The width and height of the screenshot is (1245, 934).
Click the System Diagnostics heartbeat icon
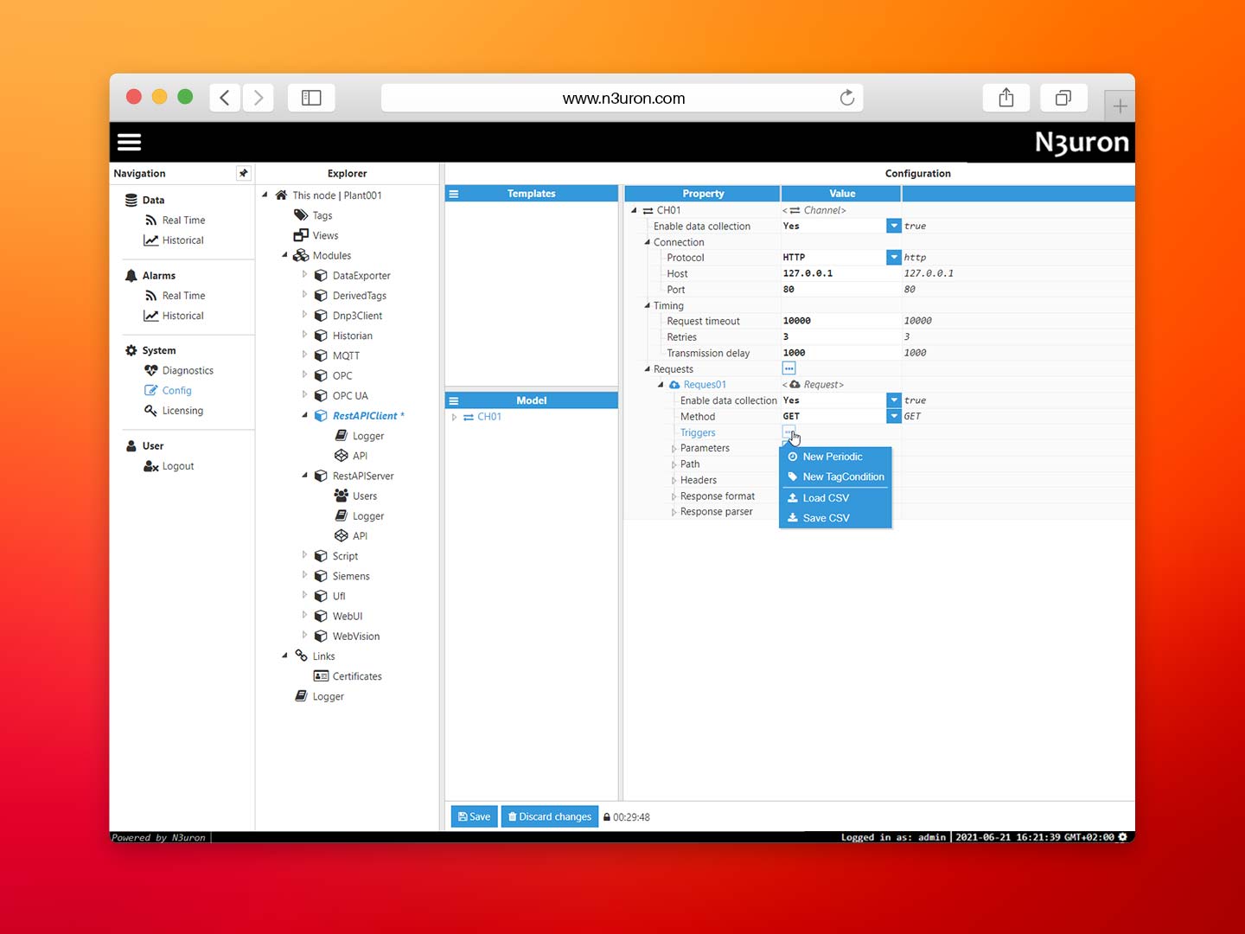click(151, 370)
